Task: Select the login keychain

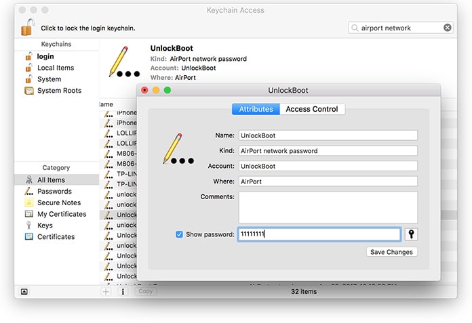Action: coord(45,56)
